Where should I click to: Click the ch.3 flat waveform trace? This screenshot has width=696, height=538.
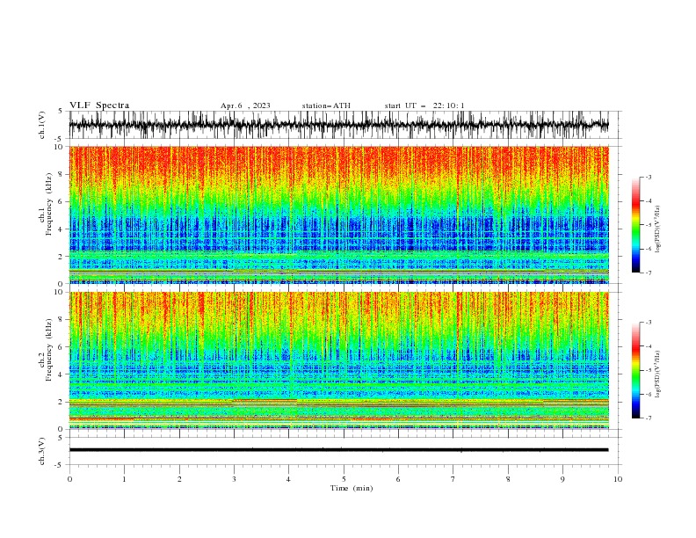click(x=338, y=450)
